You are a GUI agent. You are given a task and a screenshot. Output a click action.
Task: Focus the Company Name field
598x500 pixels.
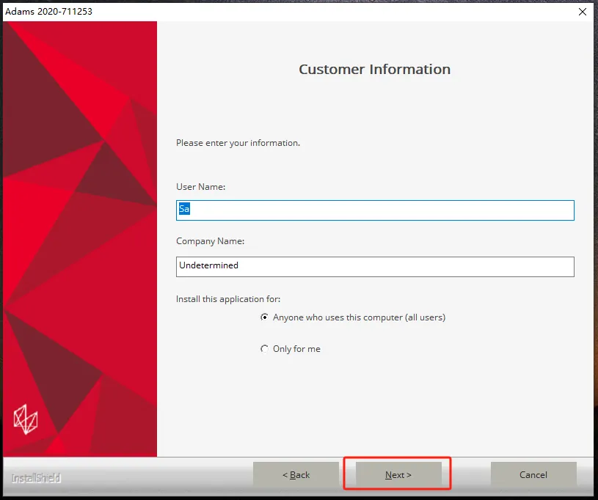click(x=375, y=267)
